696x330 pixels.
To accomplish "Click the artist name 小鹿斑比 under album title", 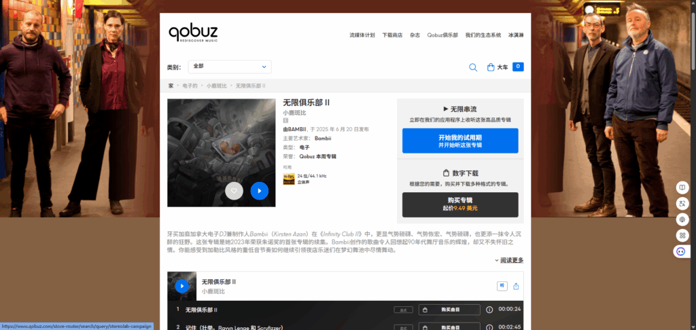I will click(x=295, y=113).
